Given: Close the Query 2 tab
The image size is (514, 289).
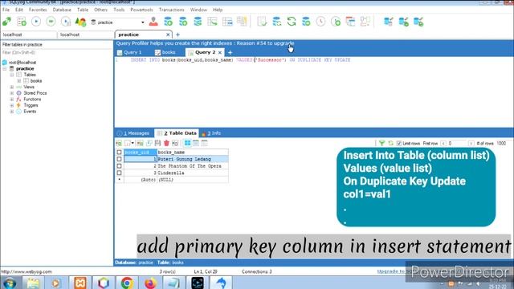Looking at the screenshot, I should 220,52.
